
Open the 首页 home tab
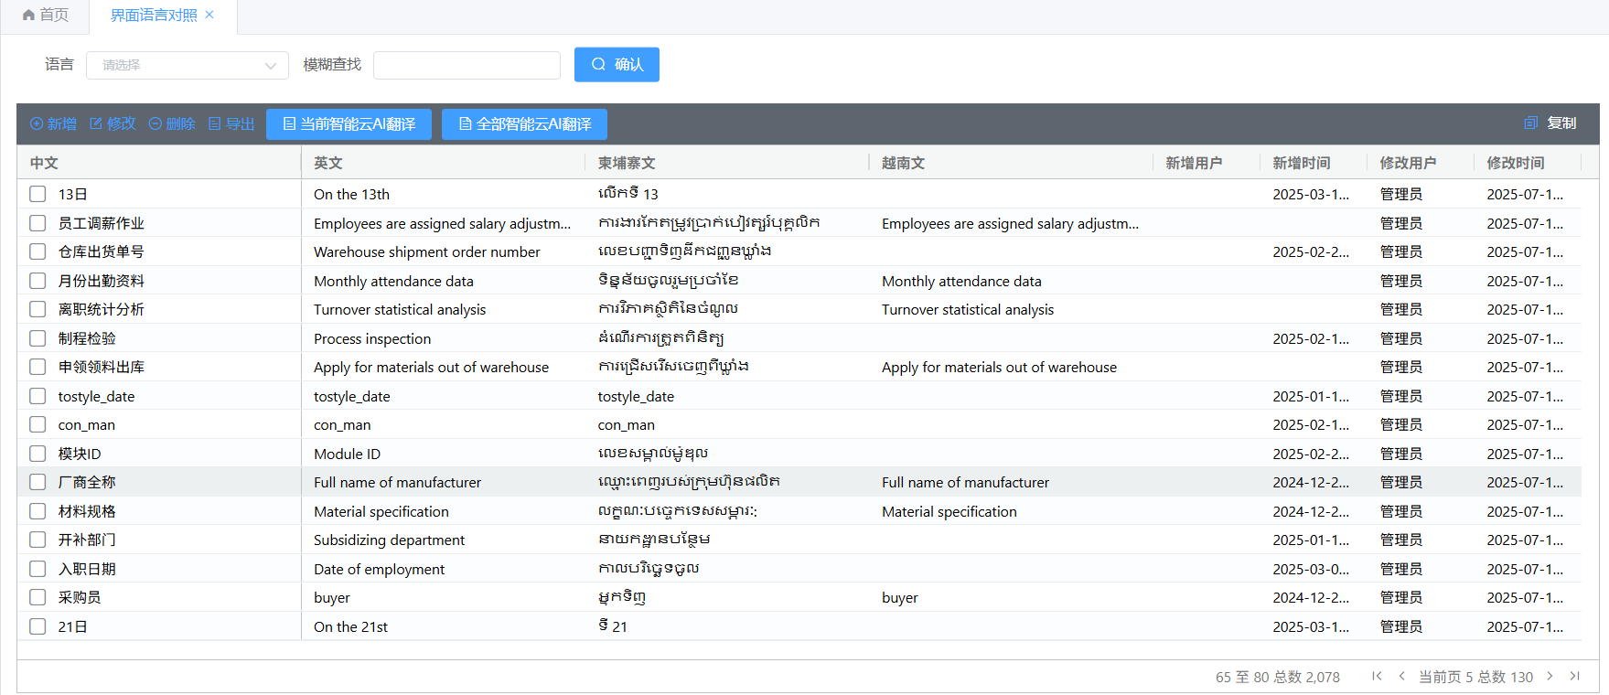46,16
